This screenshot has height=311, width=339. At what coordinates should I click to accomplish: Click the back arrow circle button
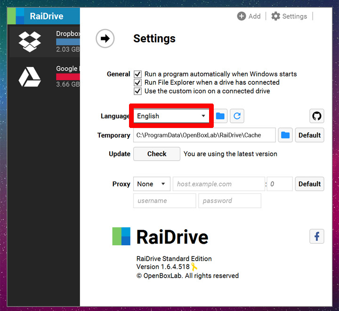[x=105, y=39]
